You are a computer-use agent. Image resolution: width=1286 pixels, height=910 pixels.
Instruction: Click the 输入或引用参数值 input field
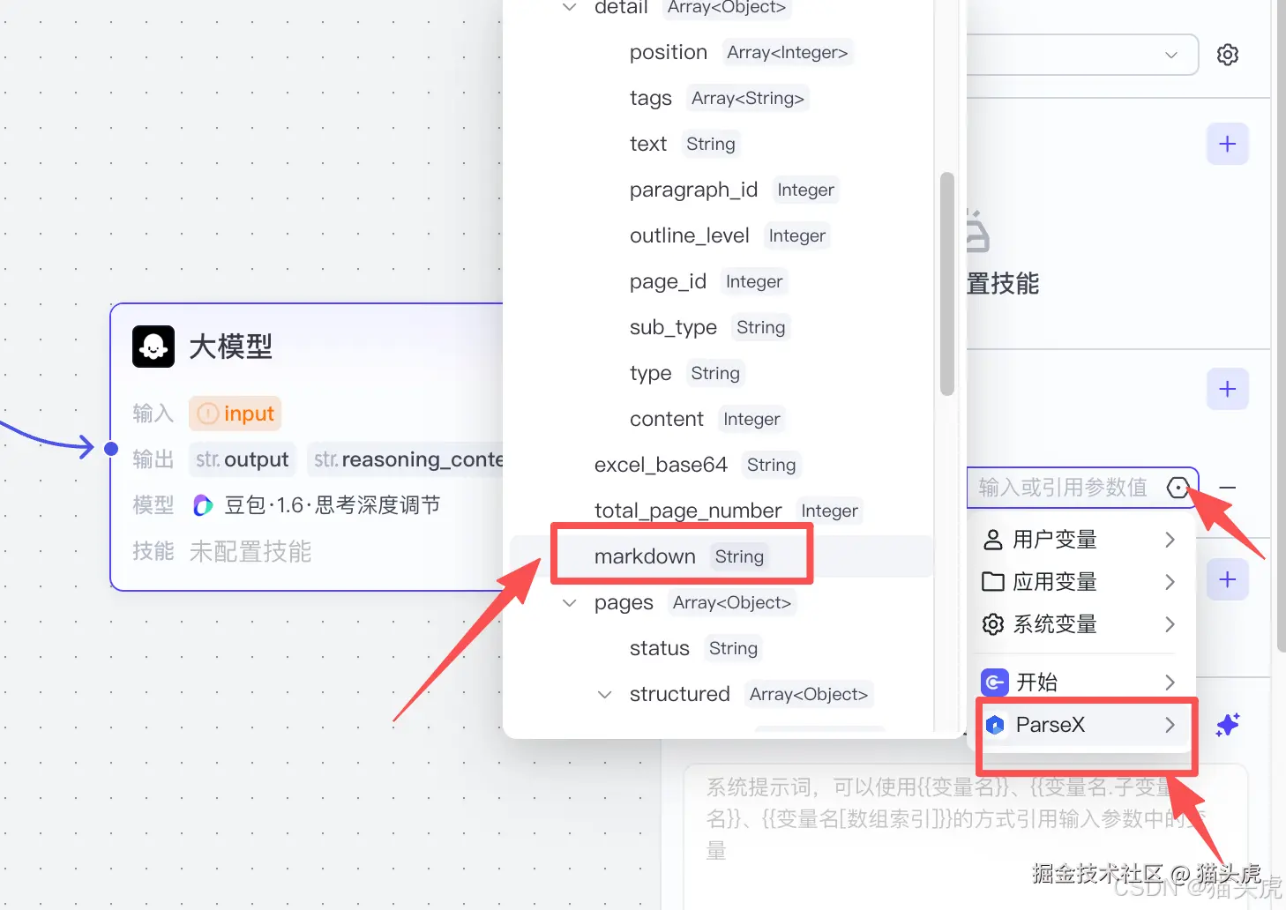1063,488
